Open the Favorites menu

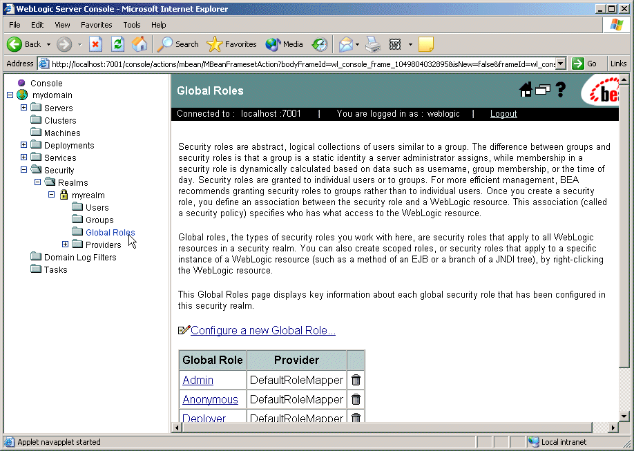coord(96,25)
